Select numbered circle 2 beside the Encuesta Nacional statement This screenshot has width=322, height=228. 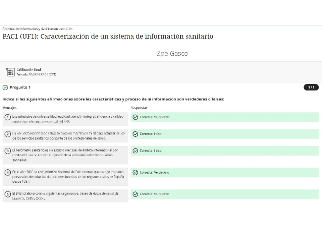pyautogui.click(x=8, y=134)
